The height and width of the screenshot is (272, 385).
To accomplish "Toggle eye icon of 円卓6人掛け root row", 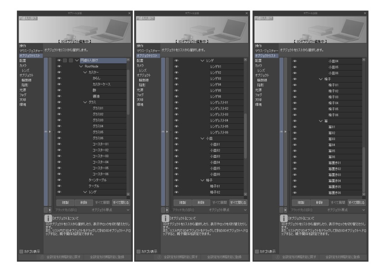I will 59,60.
